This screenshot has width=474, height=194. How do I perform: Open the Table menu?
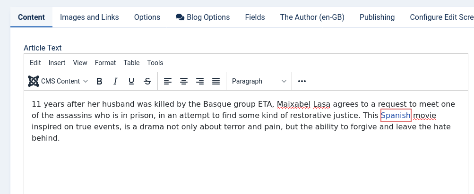tap(131, 63)
